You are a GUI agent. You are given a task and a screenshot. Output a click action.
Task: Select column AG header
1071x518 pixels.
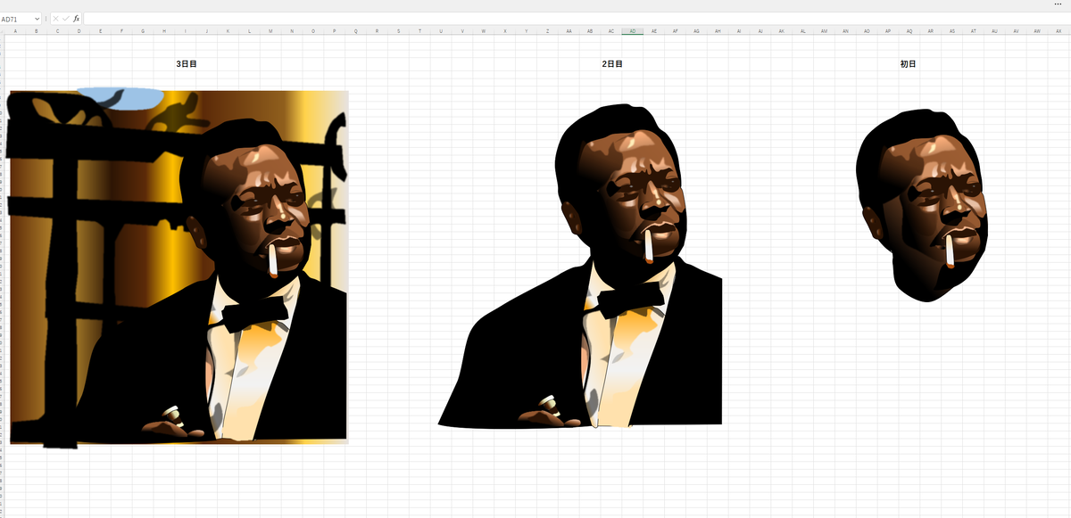(x=697, y=31)
